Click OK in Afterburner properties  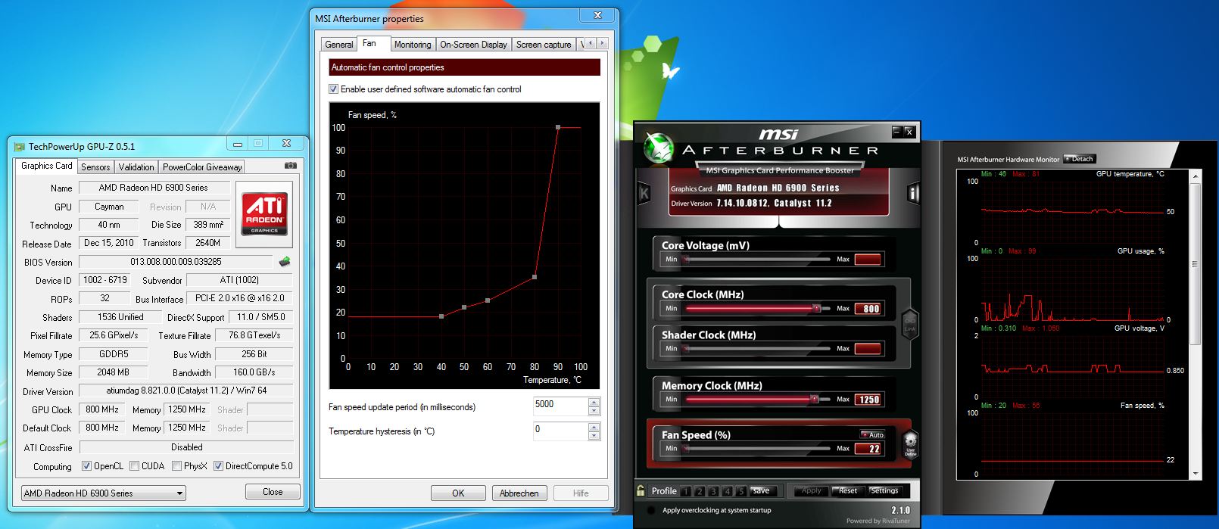click(458, 493)
